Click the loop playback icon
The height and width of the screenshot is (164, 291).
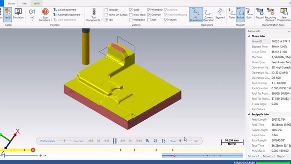(x=156, y=141)
